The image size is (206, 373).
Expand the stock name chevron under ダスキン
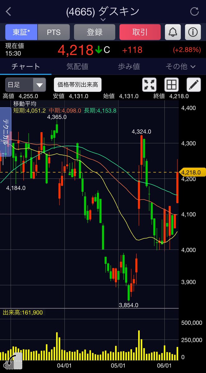[x=103, y=20]
